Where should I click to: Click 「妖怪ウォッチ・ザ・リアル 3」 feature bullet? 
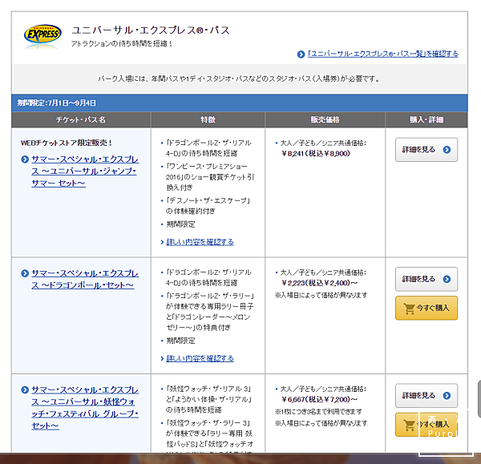[x=208, y=399]
